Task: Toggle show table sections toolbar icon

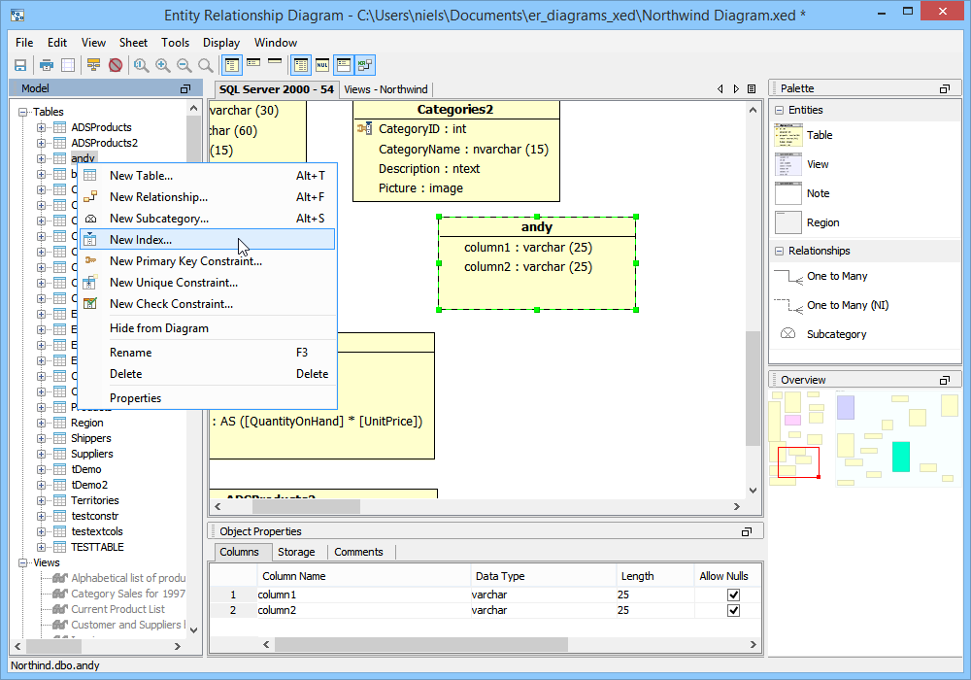Action: [344, 65]
